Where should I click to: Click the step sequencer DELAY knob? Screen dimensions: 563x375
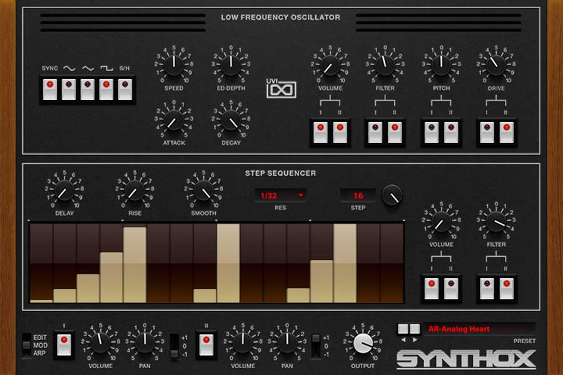click(64, 191)
